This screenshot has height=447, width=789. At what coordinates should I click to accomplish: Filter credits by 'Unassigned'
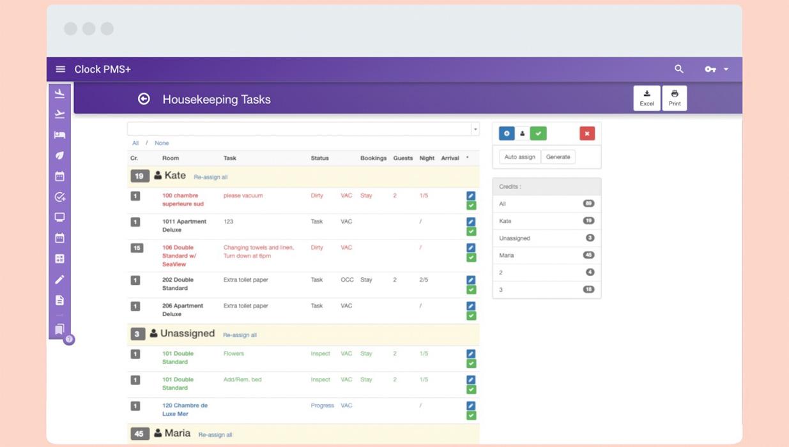tap(547, 238)
